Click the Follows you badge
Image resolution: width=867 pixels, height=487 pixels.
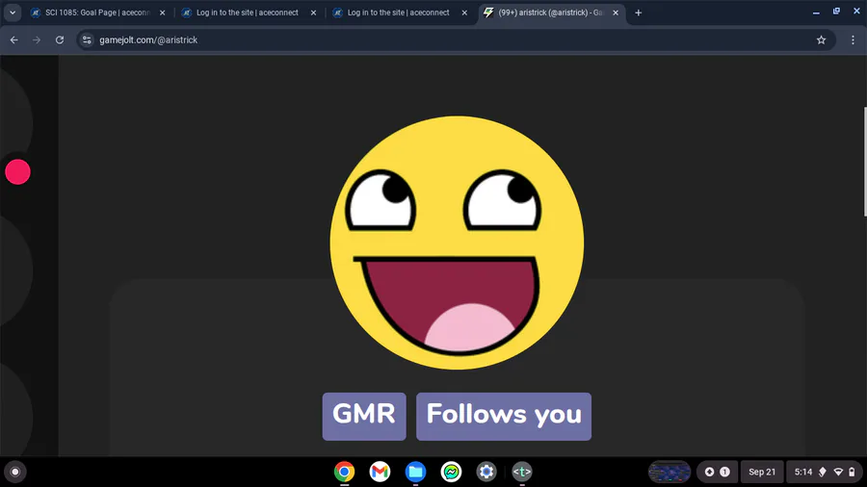pos(504,417)
